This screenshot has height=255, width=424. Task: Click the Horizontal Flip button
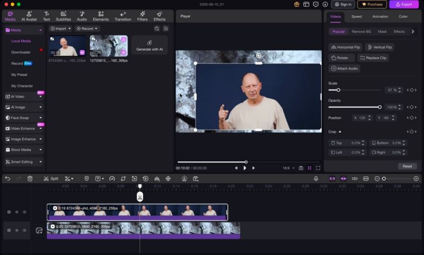pos(346,47)
